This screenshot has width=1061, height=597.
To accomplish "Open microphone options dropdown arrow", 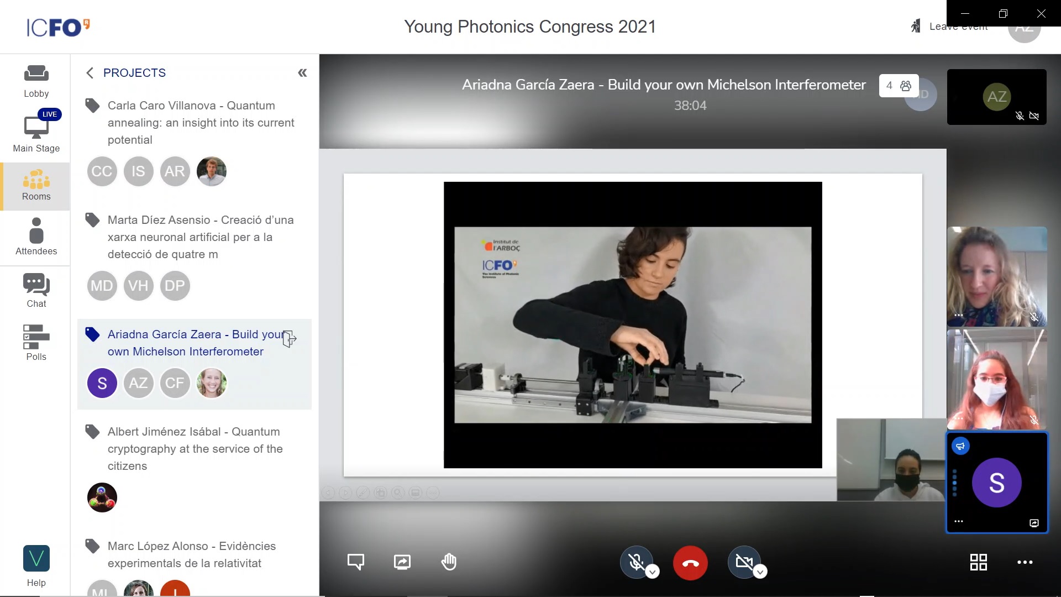I will tap(653, 572).
